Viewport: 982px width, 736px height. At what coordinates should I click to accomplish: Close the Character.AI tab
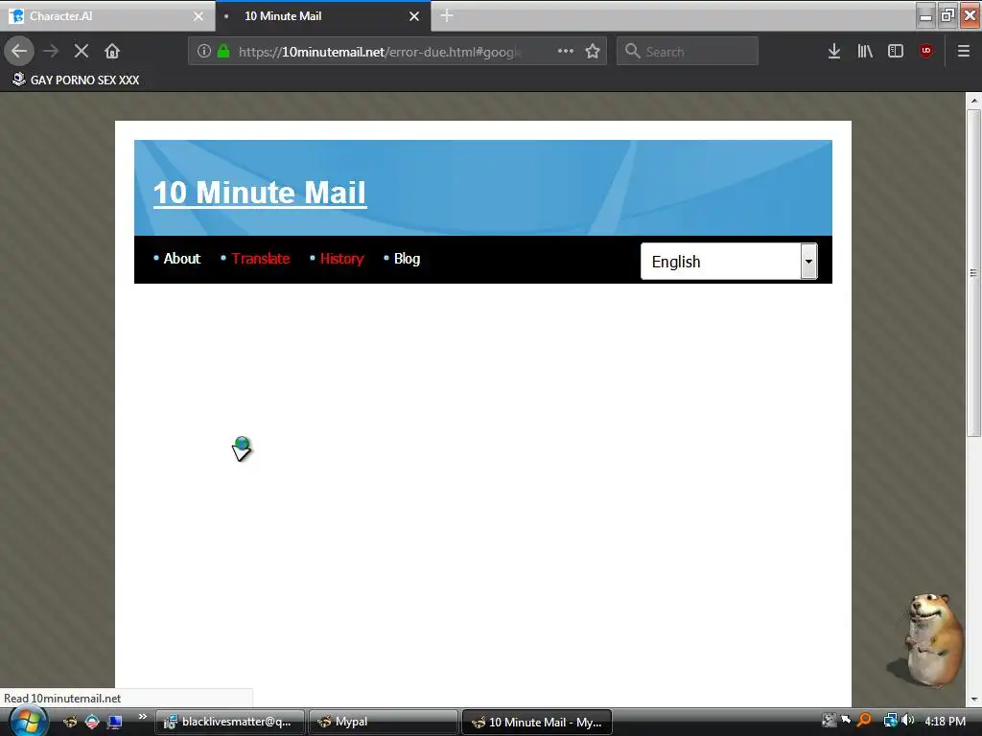199,16
